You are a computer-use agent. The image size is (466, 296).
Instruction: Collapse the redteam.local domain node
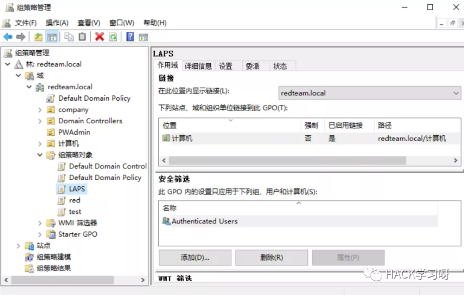point(29,87)
